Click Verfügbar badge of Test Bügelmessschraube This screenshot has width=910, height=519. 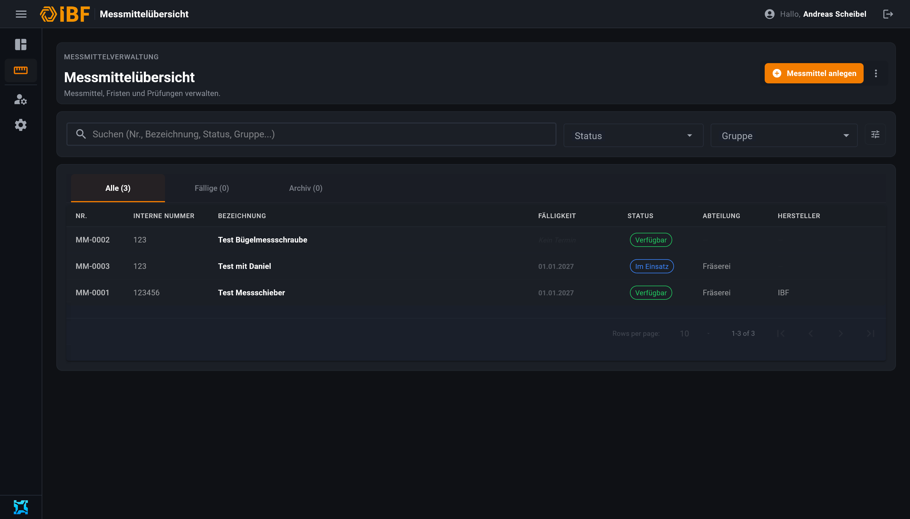[651, 240]
